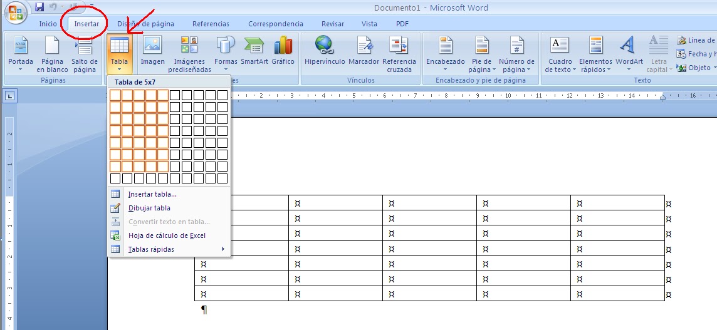The height and width of the screenshot is (330, 717).
Task: Expand the Objeto dropdown arrow
Action: click(714, 68)
